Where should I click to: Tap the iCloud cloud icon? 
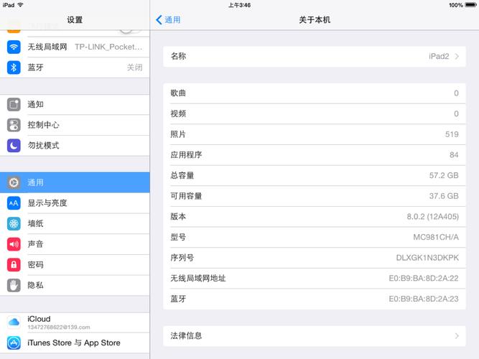(x=14, y=322)
